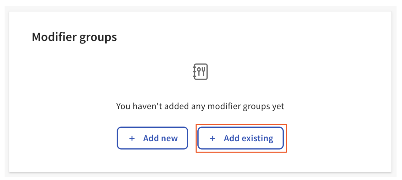Screen dimensions: 402x180
Task: Click the "Add existing" text label
Action: click(x=249, y=138)
